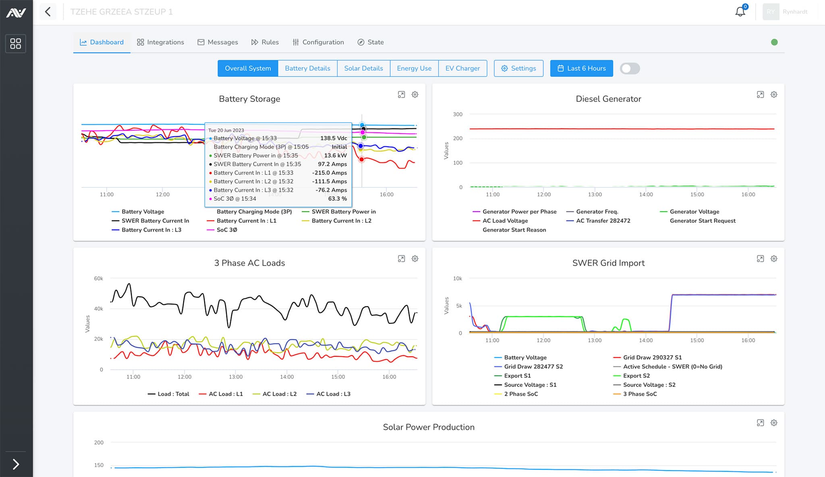
Task: Open Diesel Generator chart settings gear
Action: [774, 95]
